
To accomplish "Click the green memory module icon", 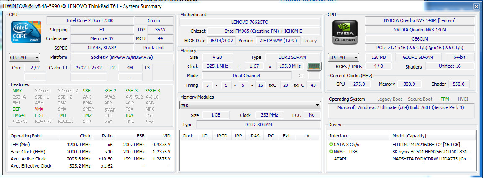I will point(314,66).
